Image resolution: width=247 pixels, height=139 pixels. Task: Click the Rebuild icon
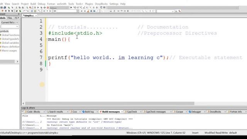point(44,7)
